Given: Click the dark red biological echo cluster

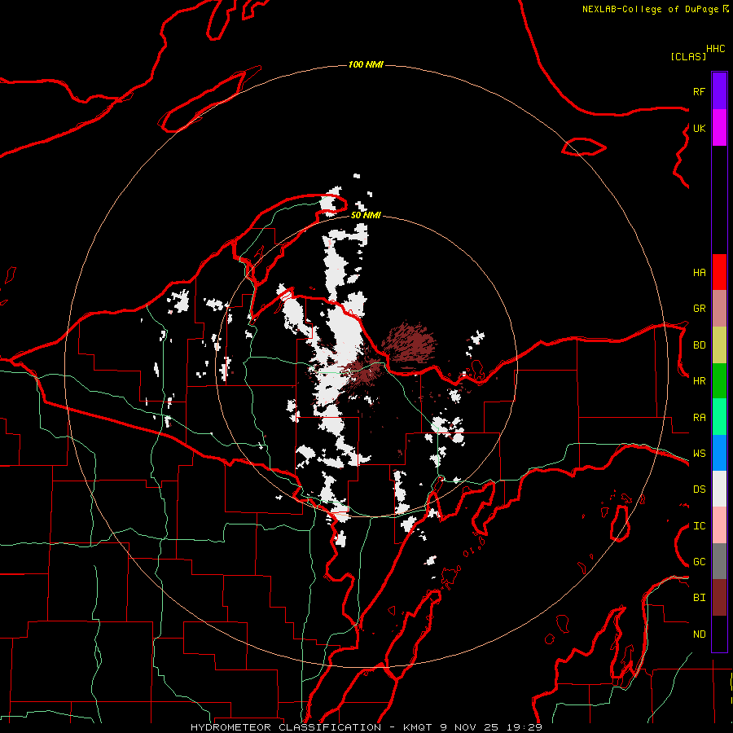Looking at the screenshot, I should (409, 343).
